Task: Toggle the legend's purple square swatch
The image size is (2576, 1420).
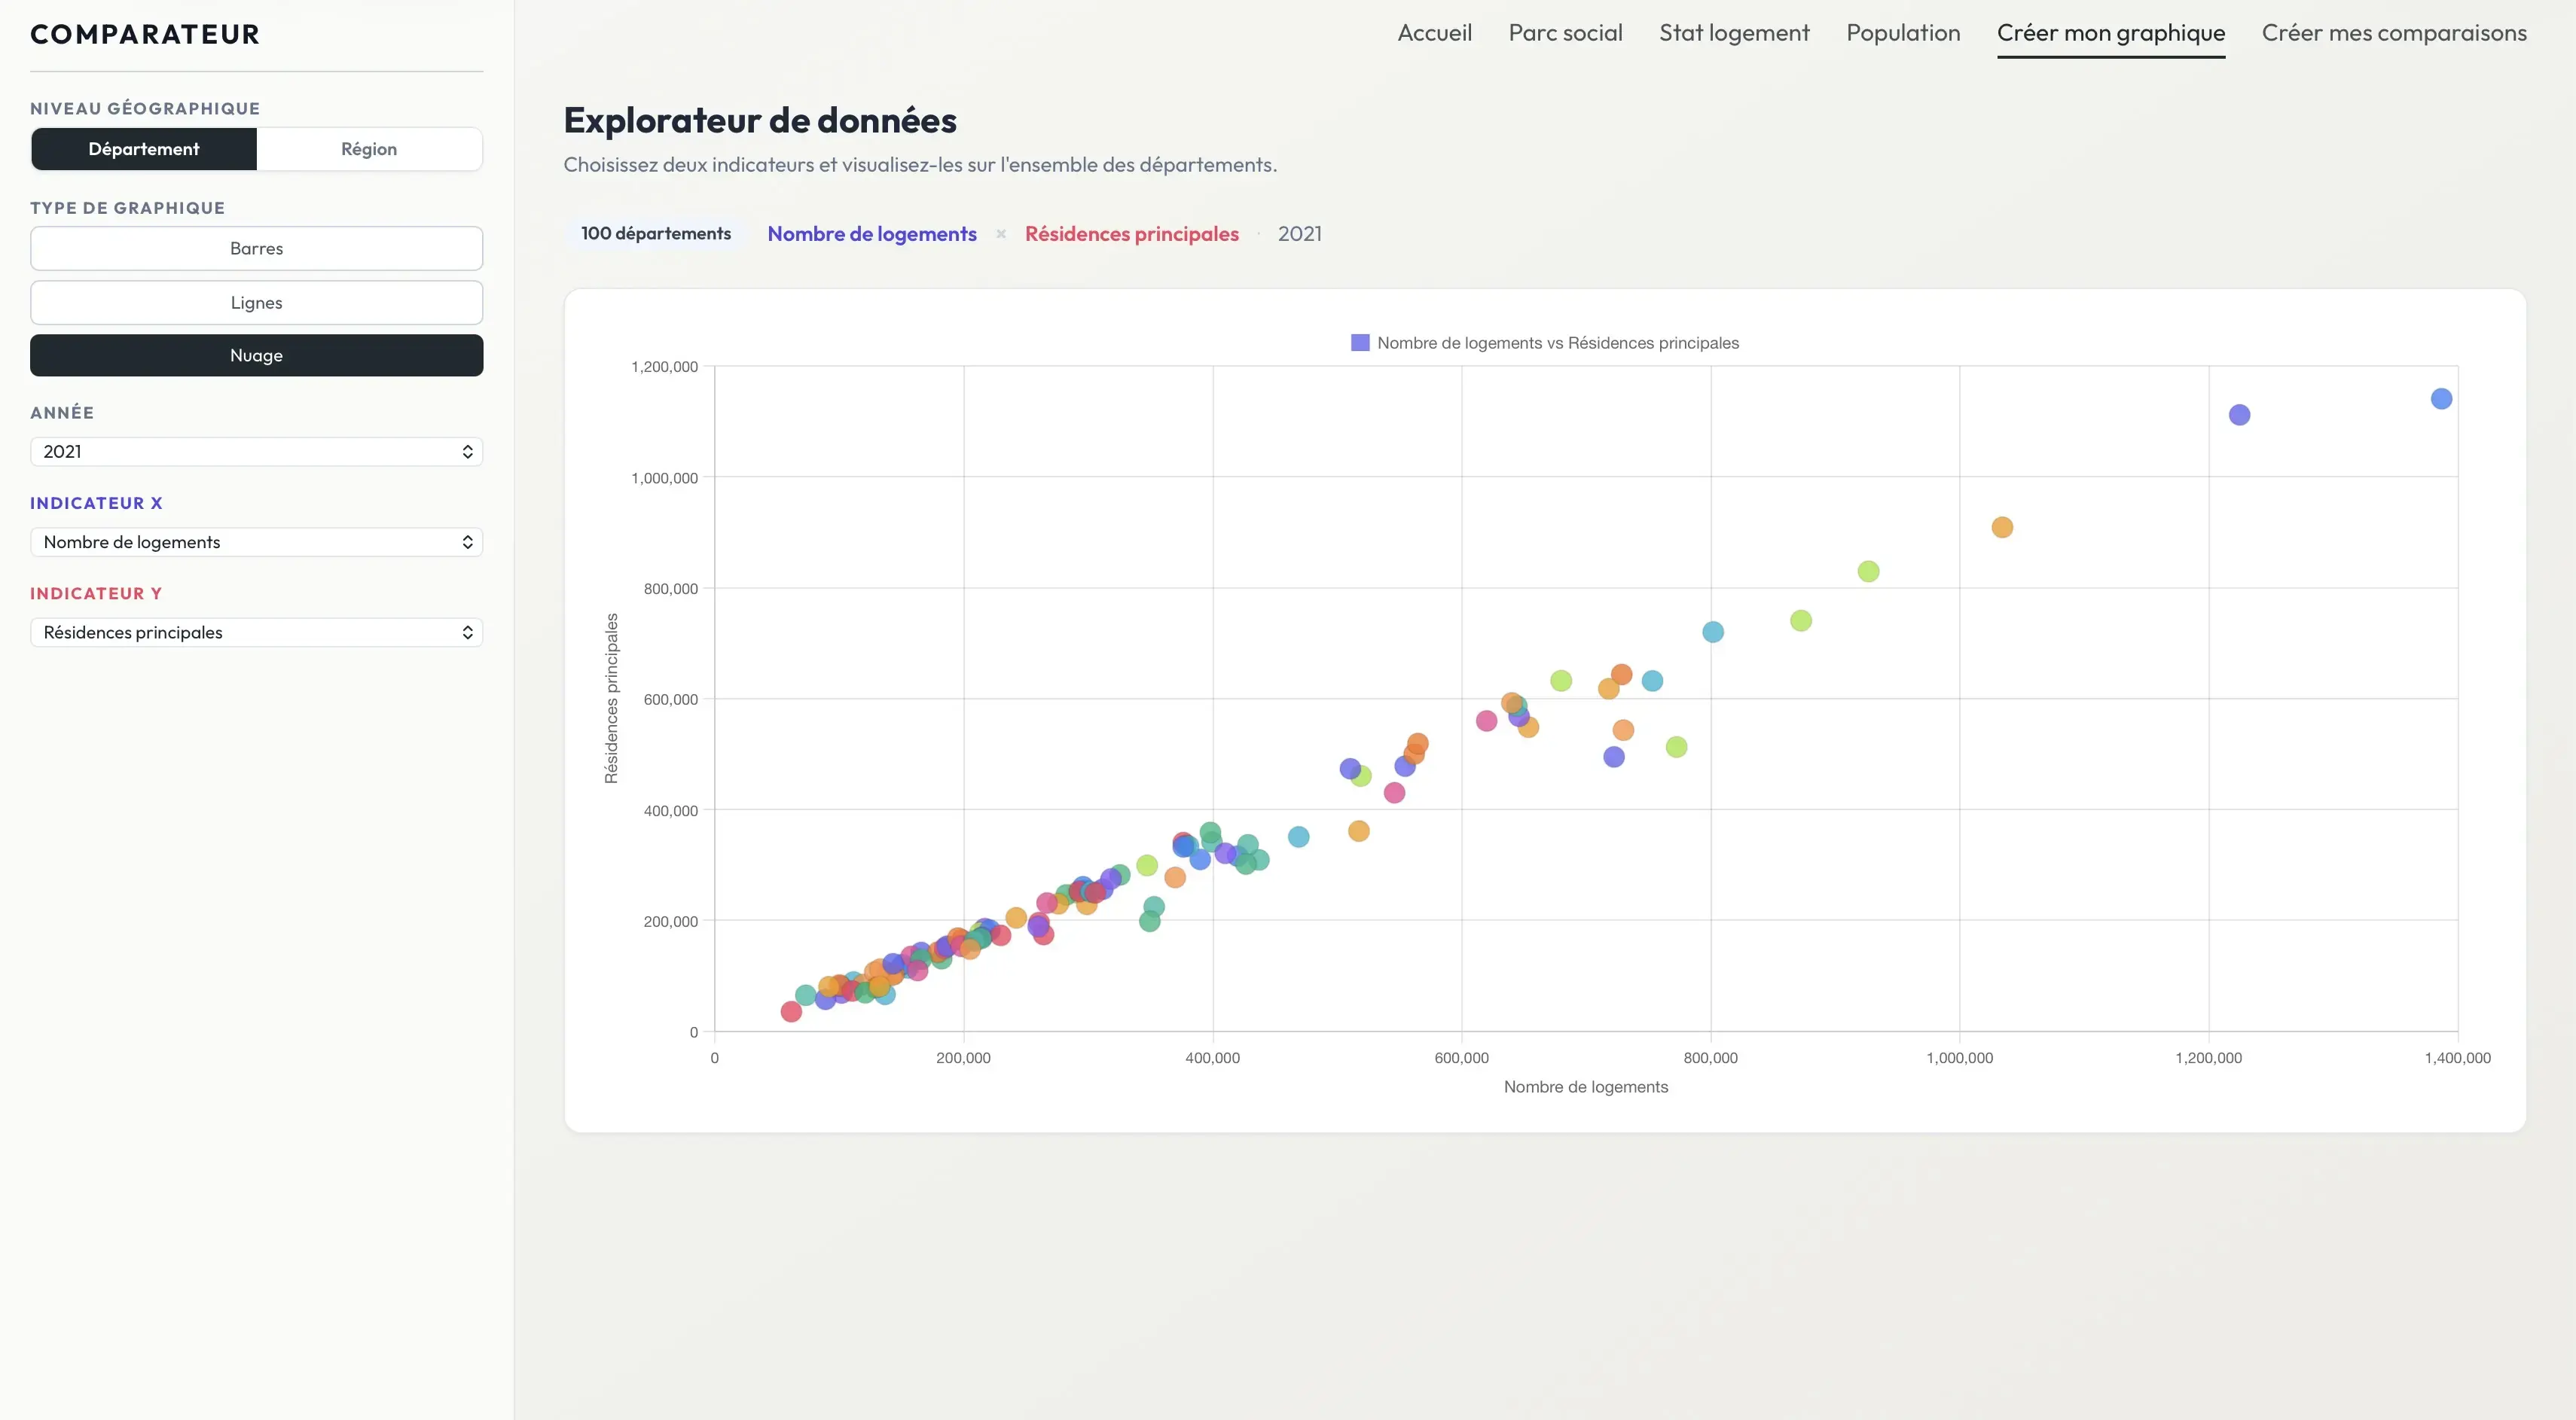Action: tap(1360, 343)
